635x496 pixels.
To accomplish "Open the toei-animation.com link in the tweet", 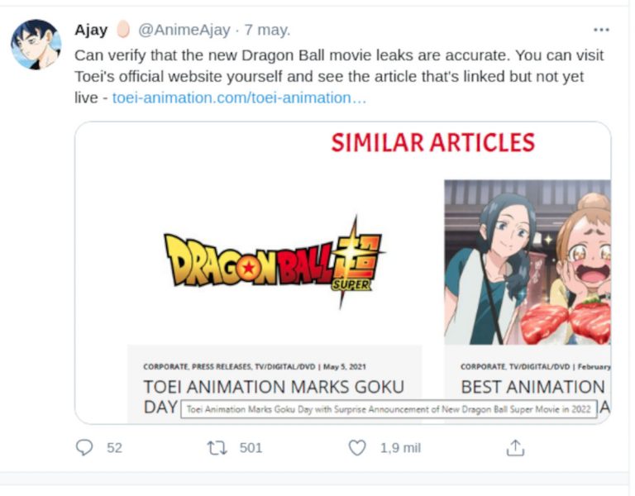I will [239, 98].
